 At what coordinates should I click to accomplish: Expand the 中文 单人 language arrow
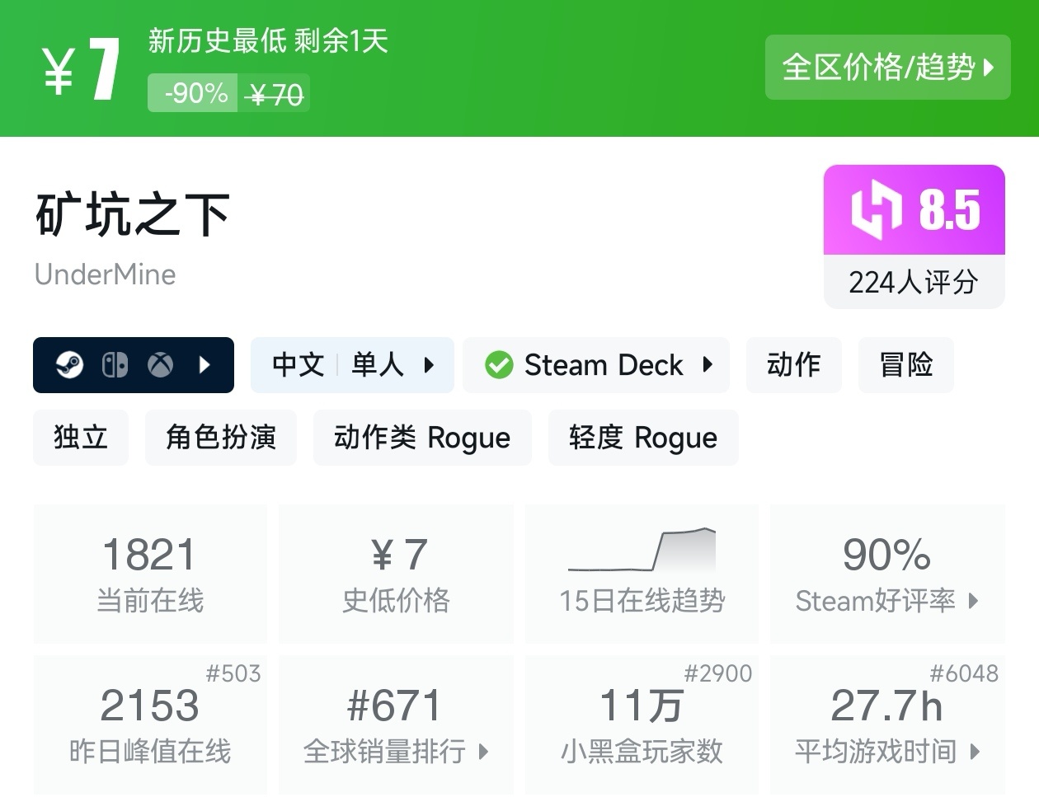[428, 364]
